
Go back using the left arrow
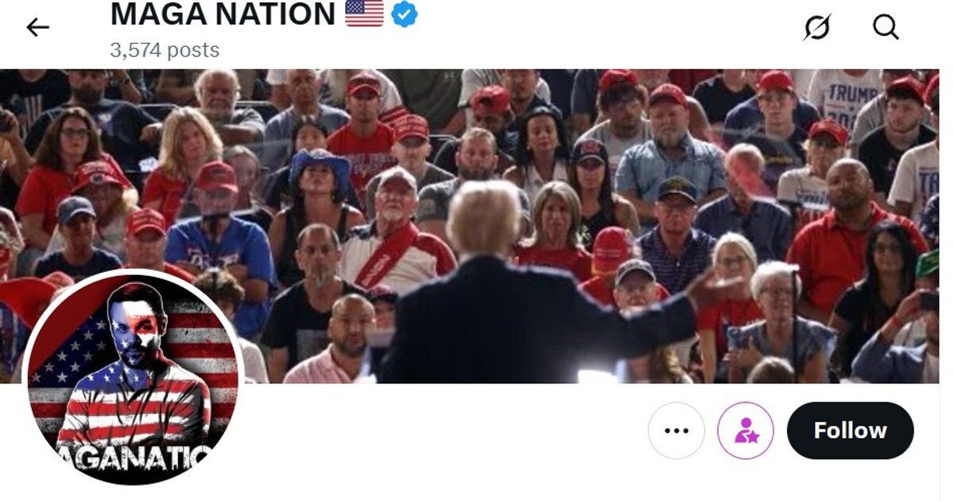click(37, 27)
